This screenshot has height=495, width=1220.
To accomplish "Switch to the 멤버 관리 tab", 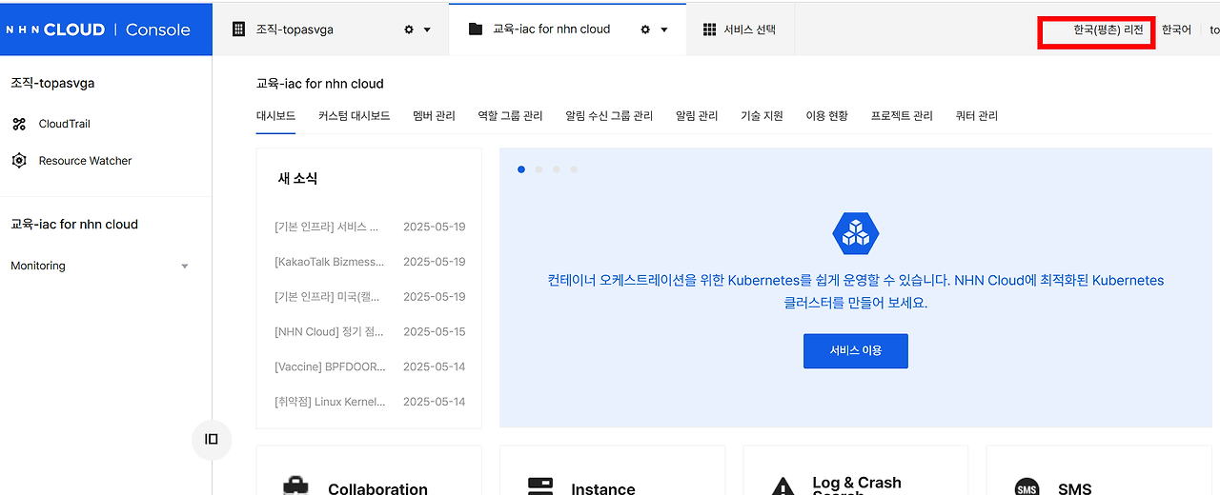I will (435, 116).
